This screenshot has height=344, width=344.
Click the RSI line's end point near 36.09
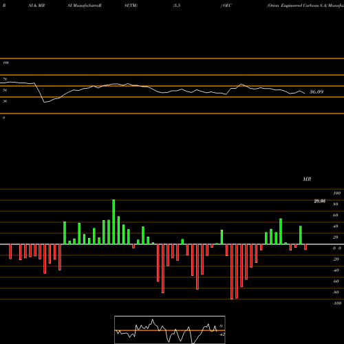click(x=305, y=94)
